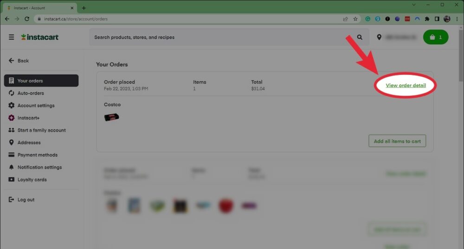Click the search magnifier icon
Screen dimensions: 464x249
tap(360, 37)
